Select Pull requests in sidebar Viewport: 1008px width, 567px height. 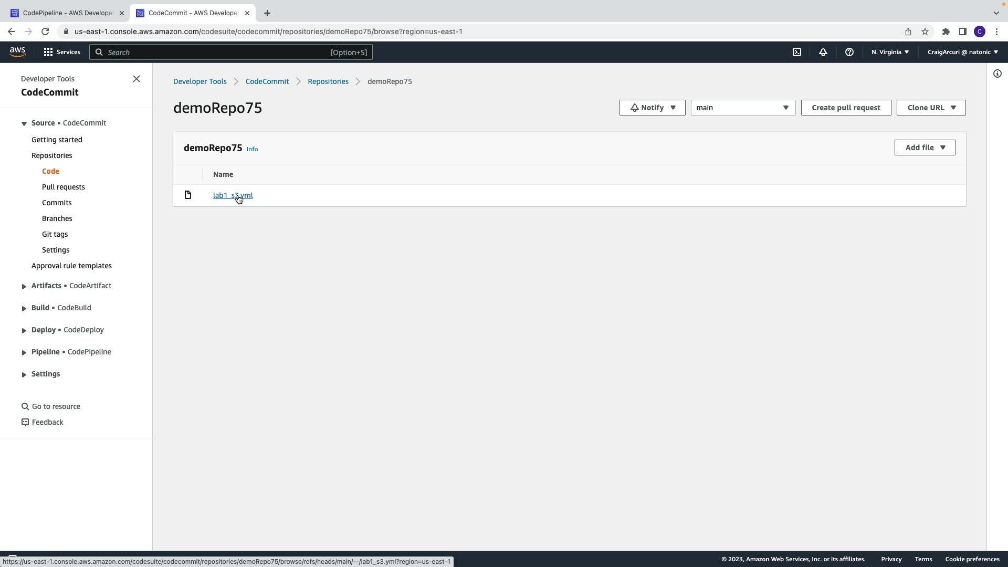pos(63,187)
